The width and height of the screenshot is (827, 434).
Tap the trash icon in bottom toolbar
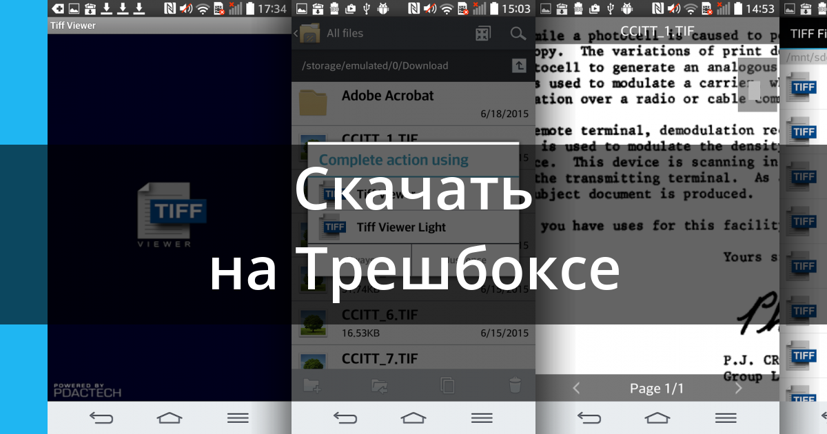[x=515, y=385]
